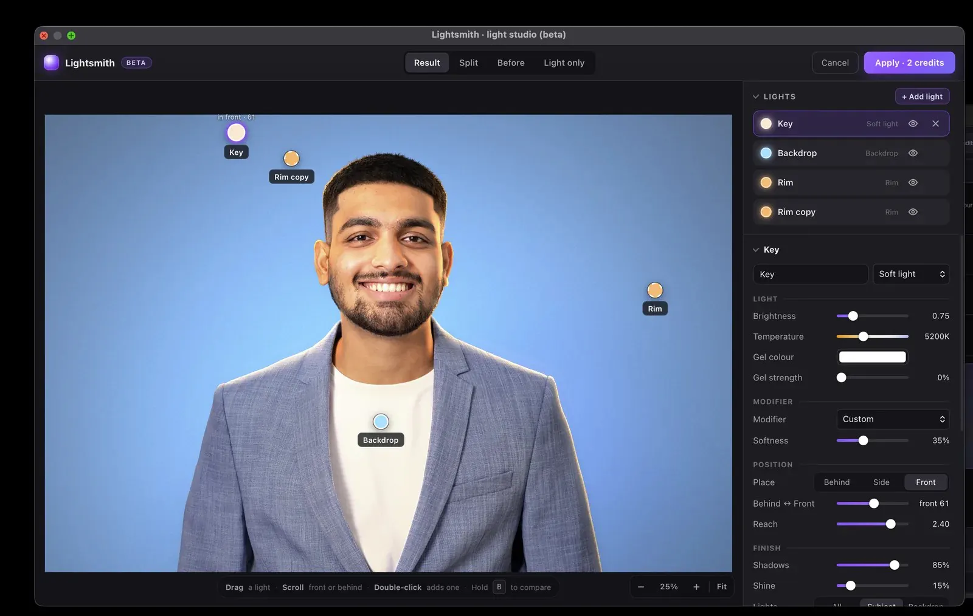This screenshot has width=973, height=616.
Task: Collapse the LIGHTS section chevron
Action: (x=756, y=97)
